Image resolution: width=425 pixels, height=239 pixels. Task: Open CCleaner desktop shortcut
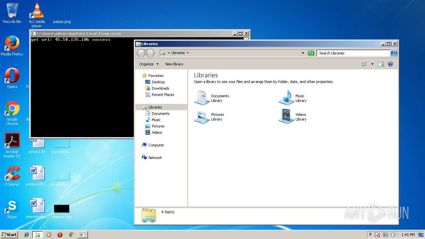click(12, 176)
